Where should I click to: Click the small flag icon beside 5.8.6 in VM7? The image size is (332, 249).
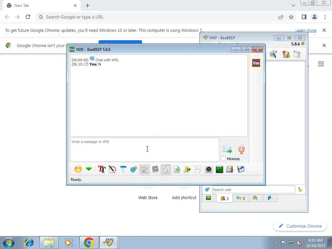pos(303,44)
